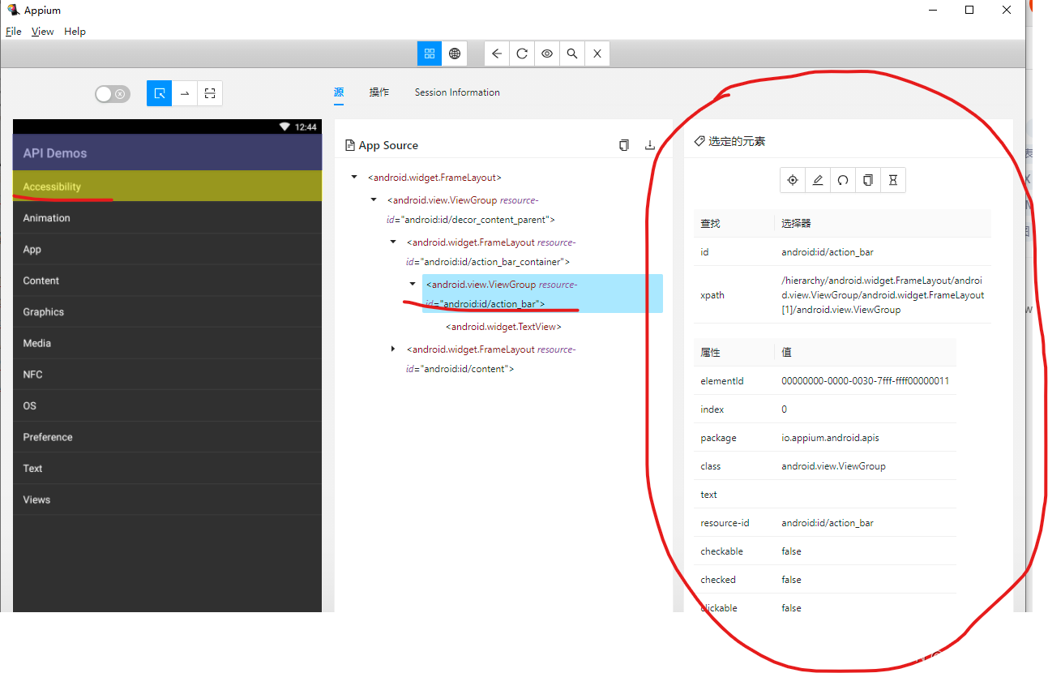The image size is (1048, 673).
Task: Quit session with the X toolbar icon
Action: point(597,54)
